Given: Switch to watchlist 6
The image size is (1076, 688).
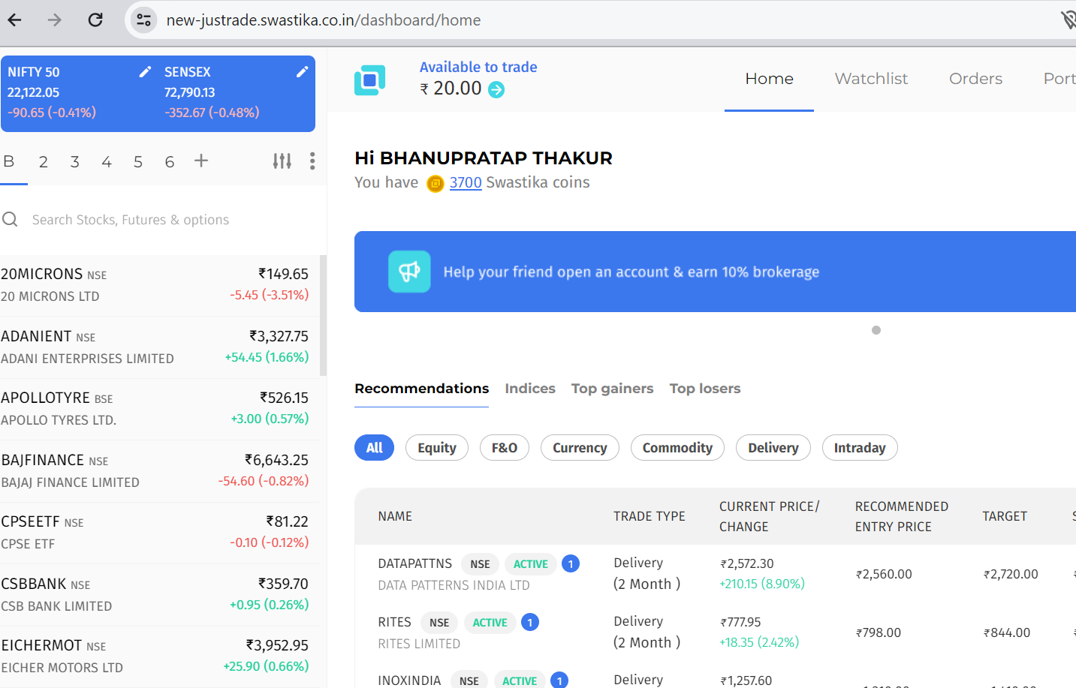Looking at the screenshot, I should click(x=170, y=161).
